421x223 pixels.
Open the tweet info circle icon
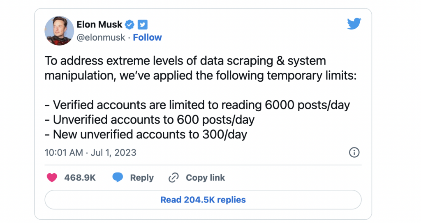354,153
